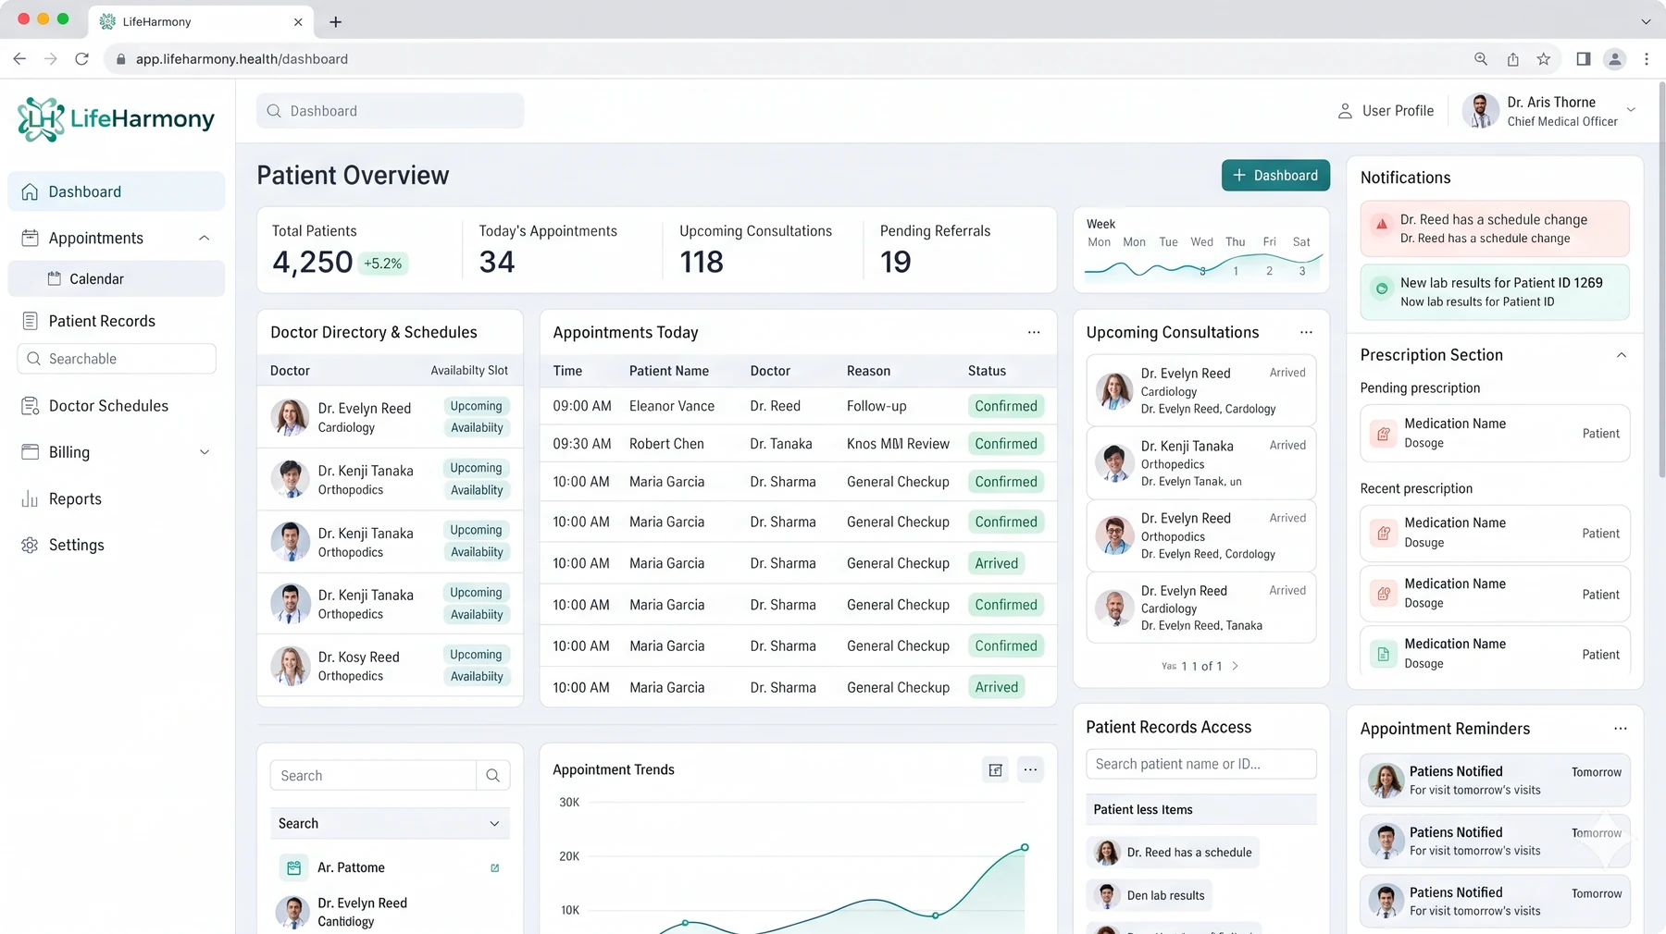Click Upcoming slot for Dr. Kosy Reed
The width and height of the screenshot is (1666, 934).
476,655
